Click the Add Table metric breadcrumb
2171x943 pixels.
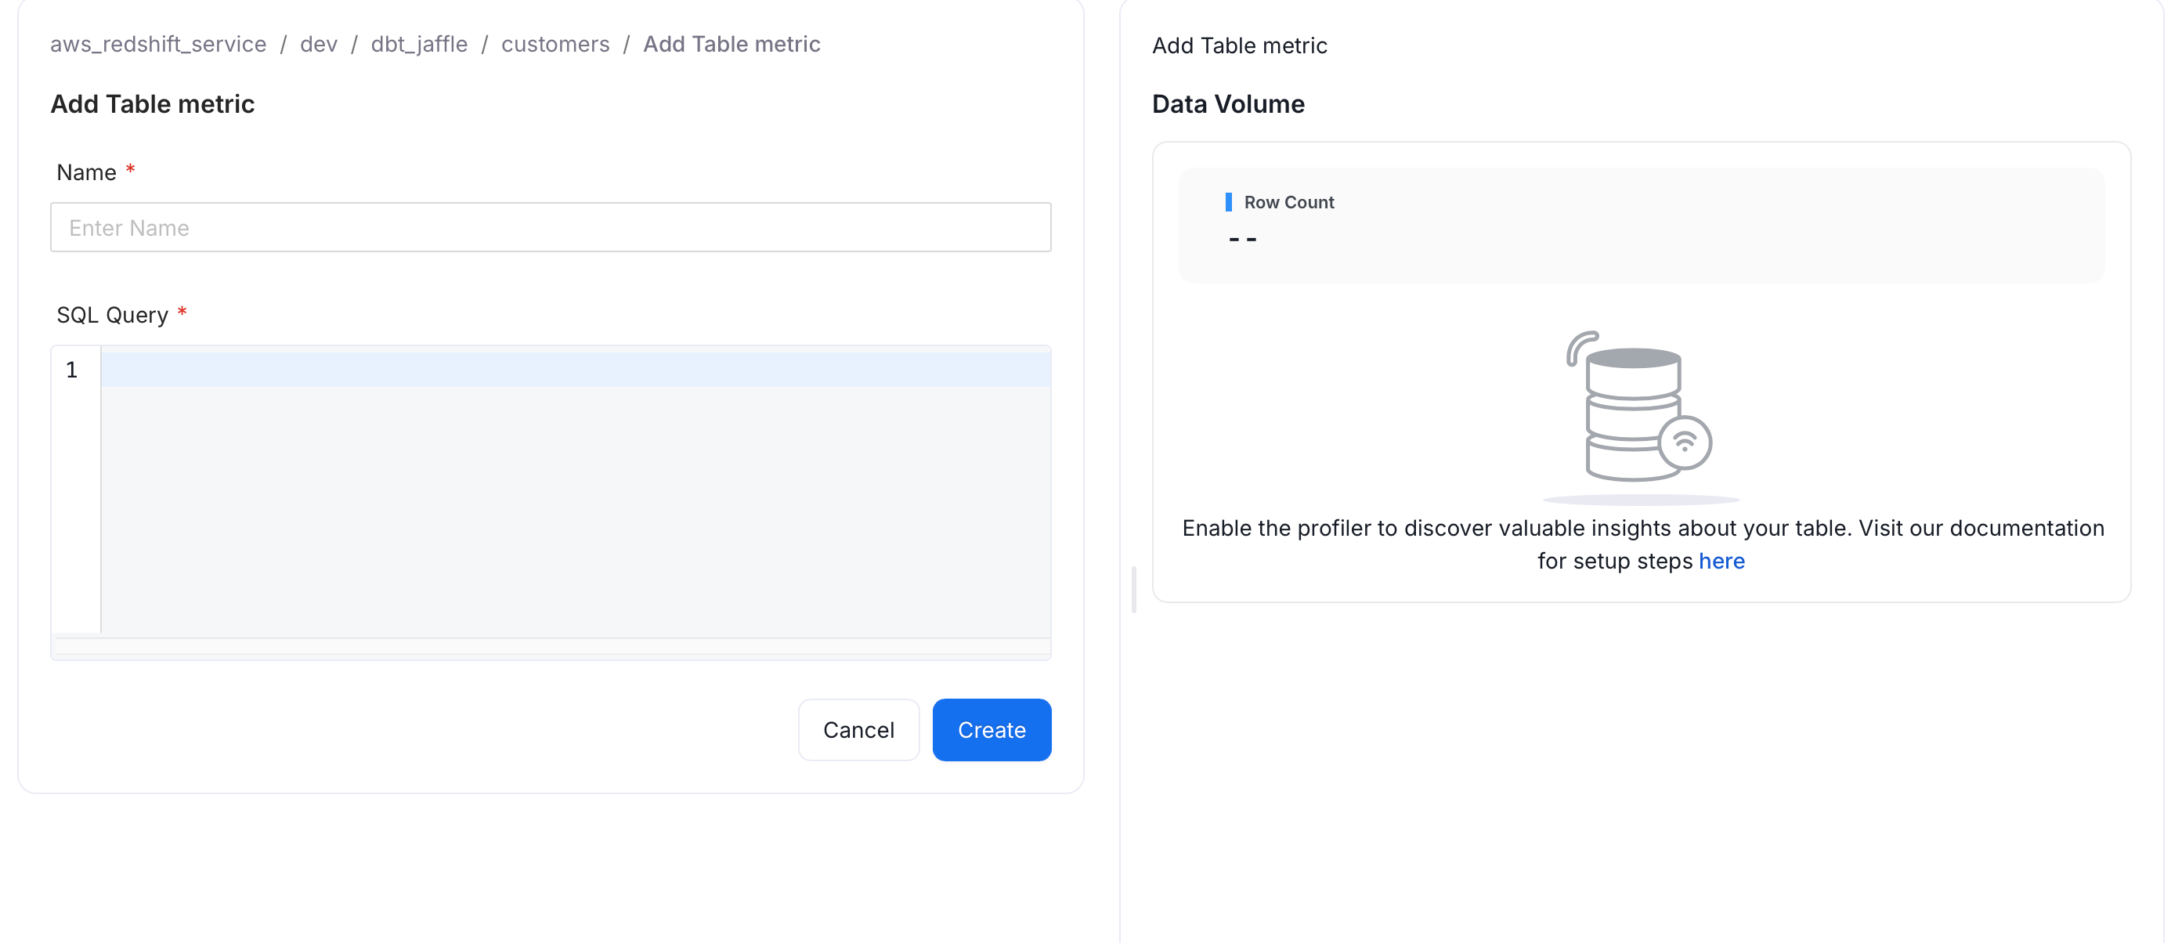[731, 44]
